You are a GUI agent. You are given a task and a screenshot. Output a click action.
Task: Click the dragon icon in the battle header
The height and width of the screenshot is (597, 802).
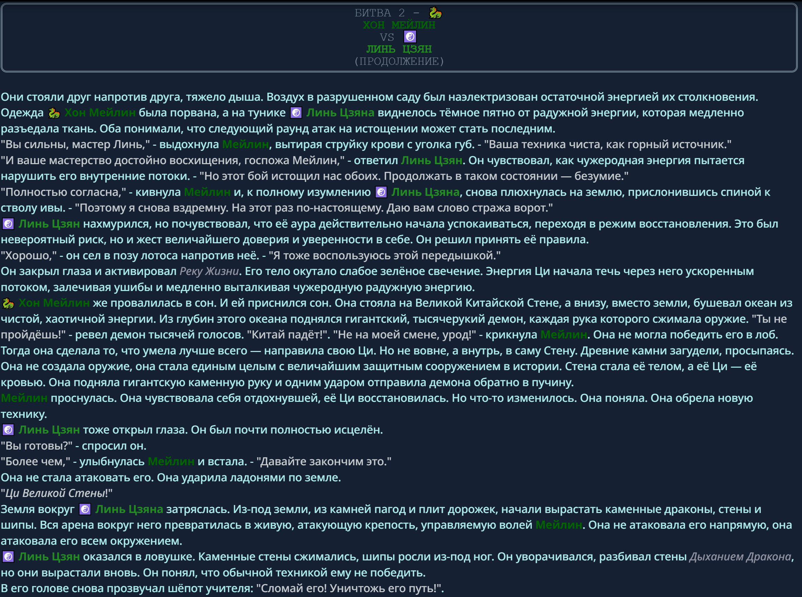click(435, 13)
